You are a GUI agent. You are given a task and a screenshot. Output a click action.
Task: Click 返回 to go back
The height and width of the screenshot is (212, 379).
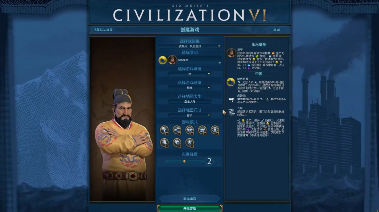(276, 30)
